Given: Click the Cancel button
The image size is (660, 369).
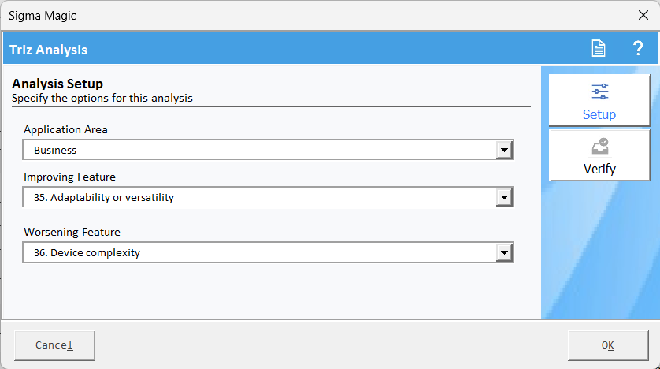Looking at the screenshot, I should pos(54,345).
